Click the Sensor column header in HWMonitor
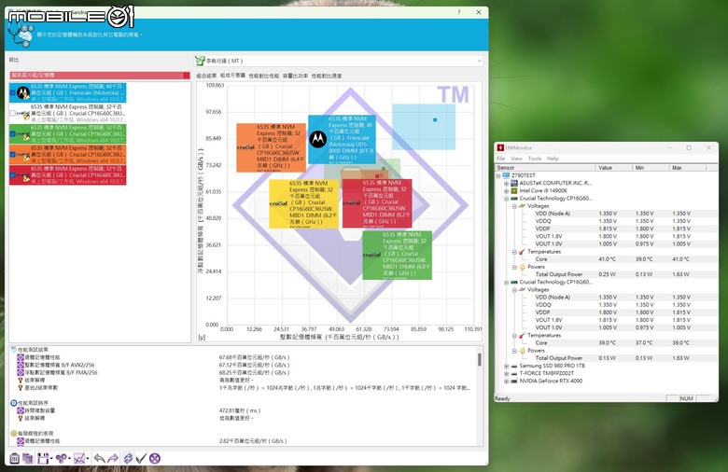Image resolution: width=728 pixels, height=472 pixels. click(545, 168)
